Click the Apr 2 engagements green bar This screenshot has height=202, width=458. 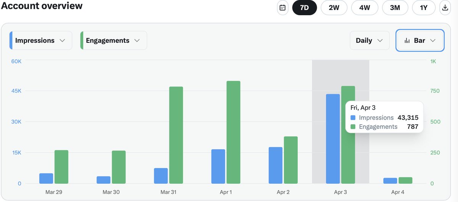click(291, 160)
